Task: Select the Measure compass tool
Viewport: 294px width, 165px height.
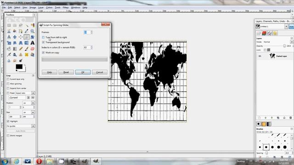Action: (9, 37)
